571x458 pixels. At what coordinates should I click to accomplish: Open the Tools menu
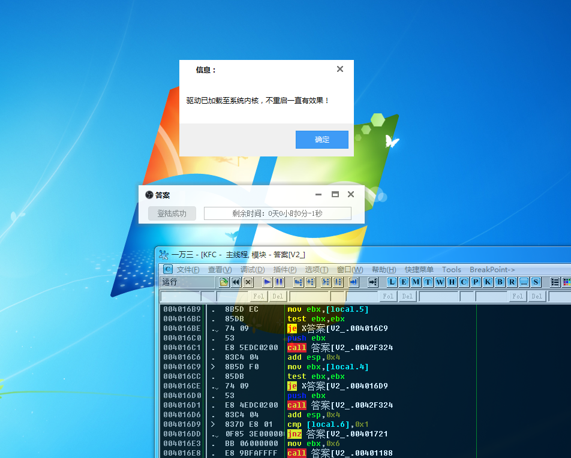(452, 270)
